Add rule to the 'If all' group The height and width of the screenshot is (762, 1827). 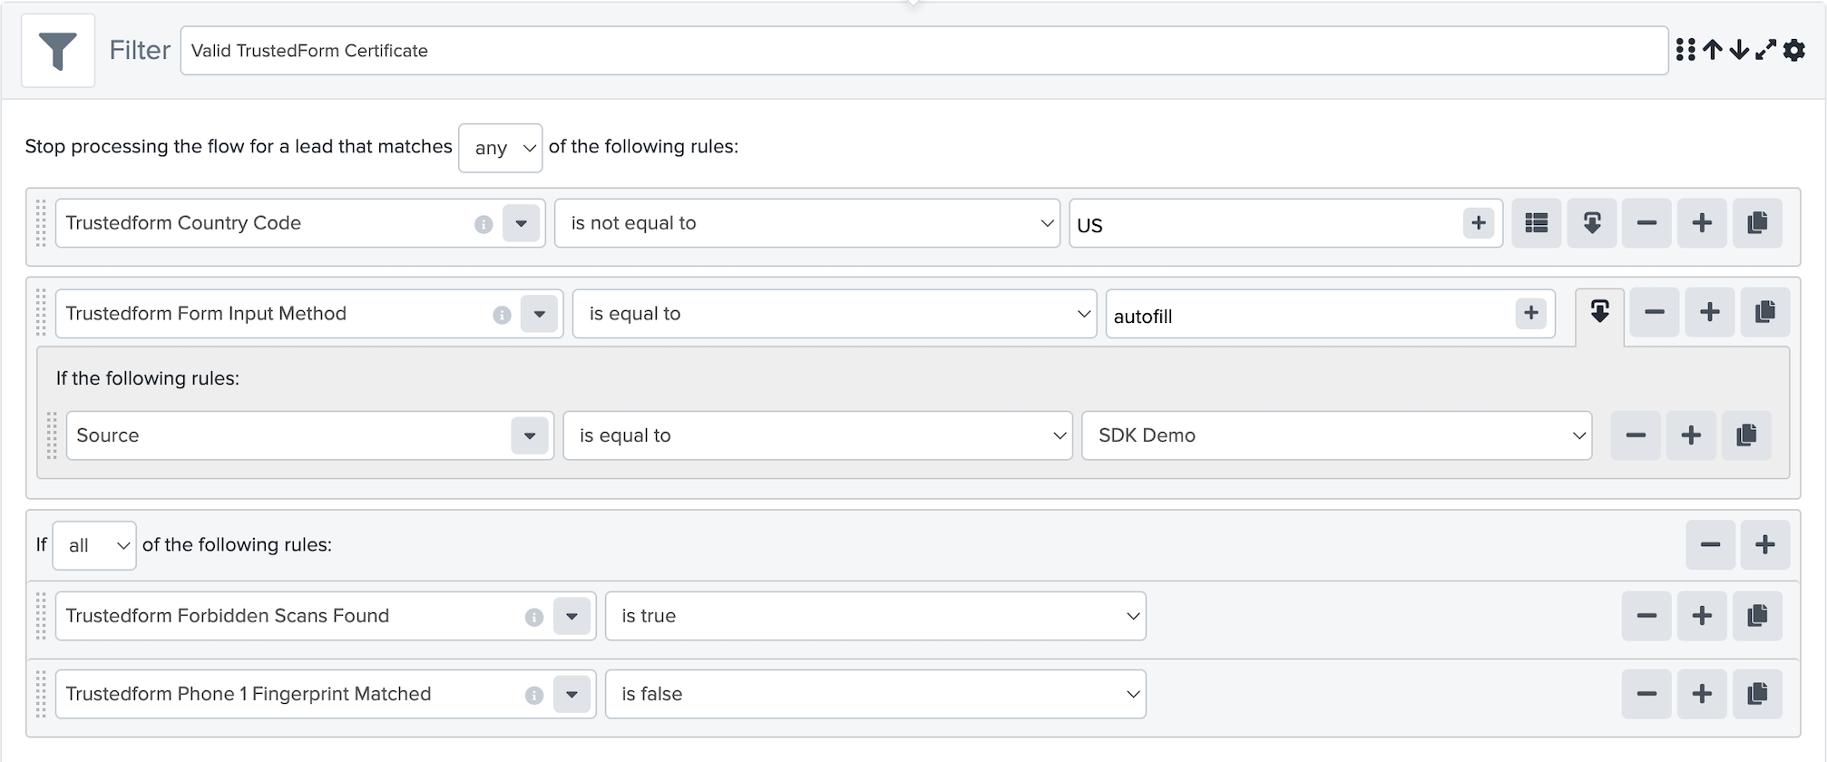click(x=1765, y=545)
